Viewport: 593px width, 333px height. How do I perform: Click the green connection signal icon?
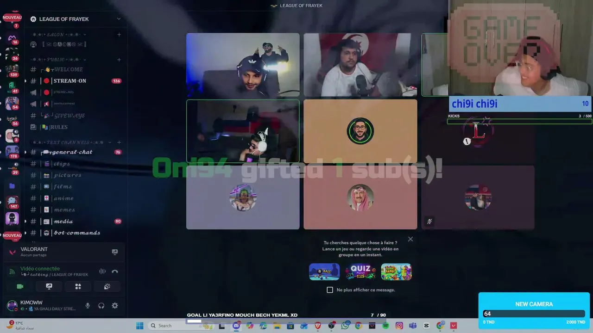[12, 271]
